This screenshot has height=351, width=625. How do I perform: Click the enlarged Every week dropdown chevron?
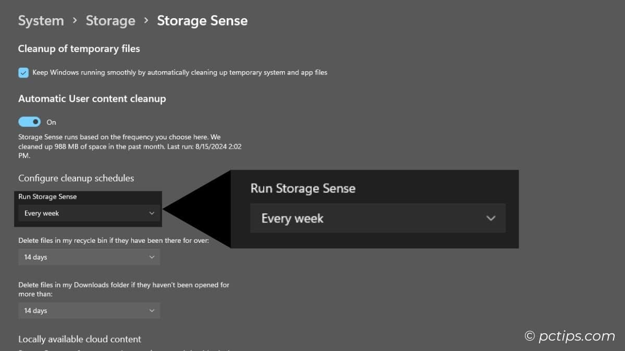[x=490, y=218]
